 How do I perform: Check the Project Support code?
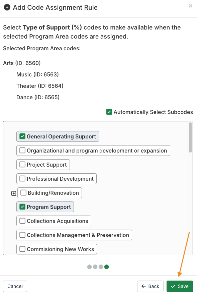pos(22,165)
